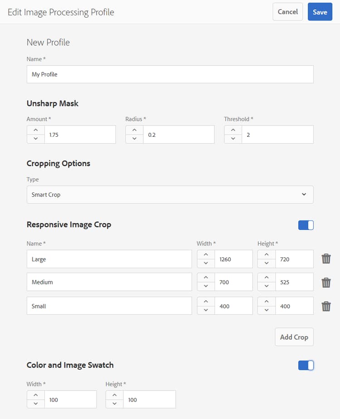
Task: Open the Cropping Type dropdown
Action: coord(170,194)
